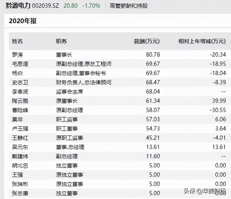Viewport: 231px width, 199px height.
Task: Select the name 张志康
Action: (x=20, y=193)
